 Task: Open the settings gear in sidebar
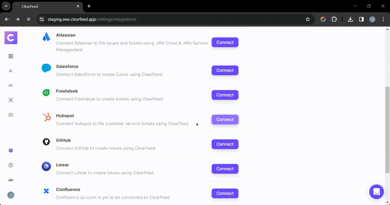[11, 150]
